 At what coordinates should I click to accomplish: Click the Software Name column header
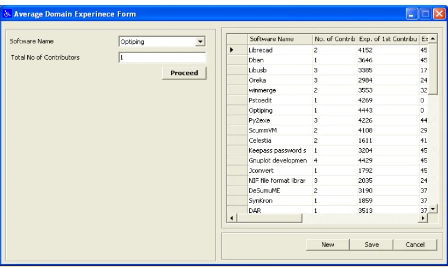pos(280,39)
